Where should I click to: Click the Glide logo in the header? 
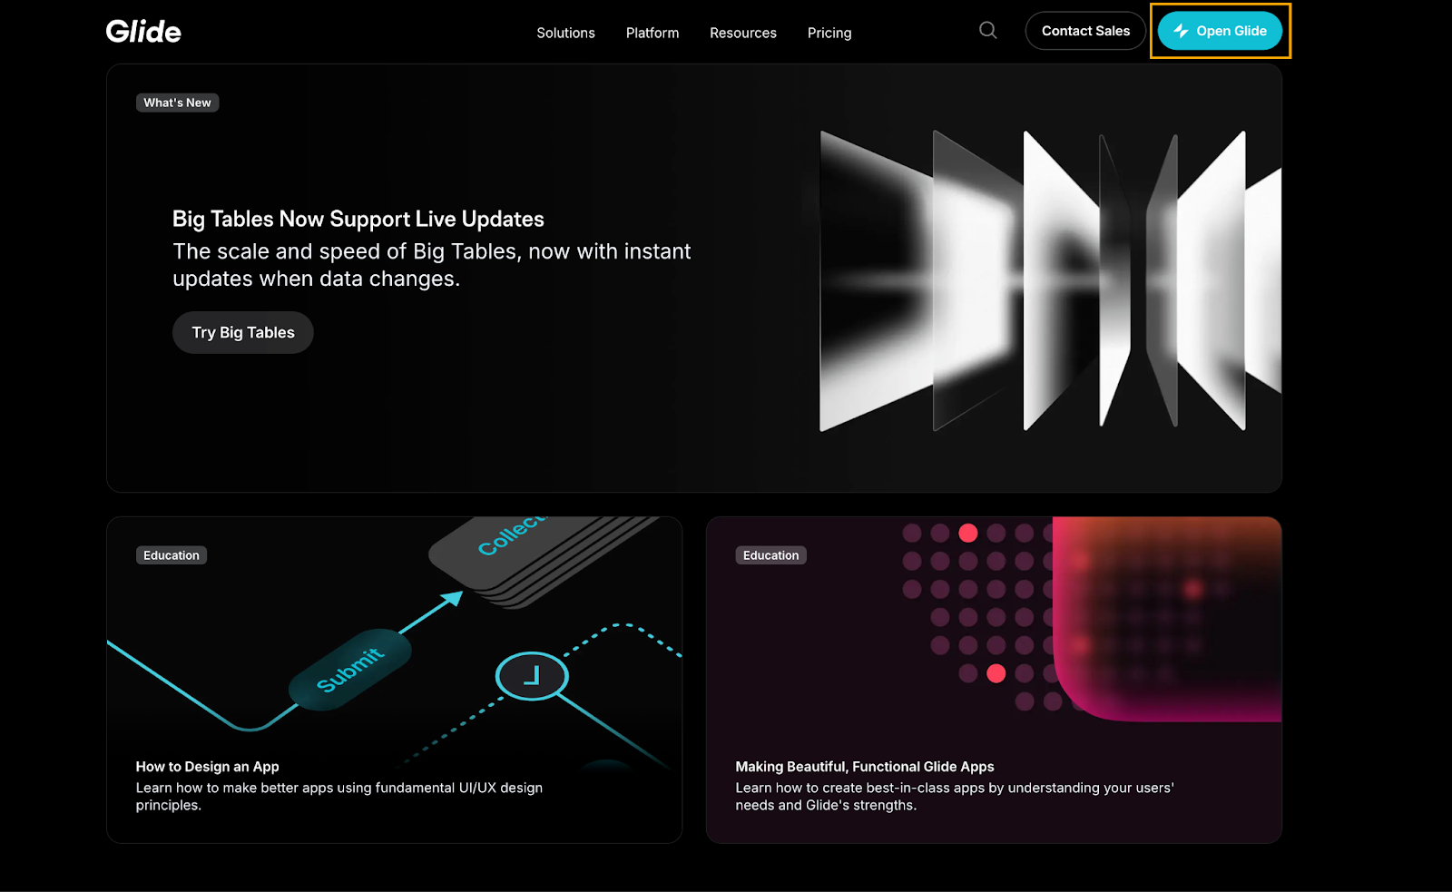coord(143,32)
